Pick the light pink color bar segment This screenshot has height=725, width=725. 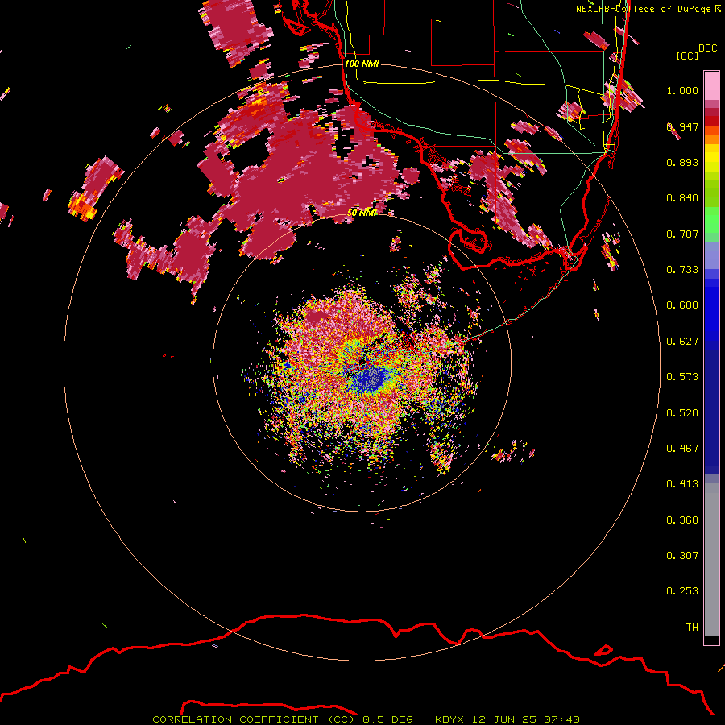[x=711, y=86]
